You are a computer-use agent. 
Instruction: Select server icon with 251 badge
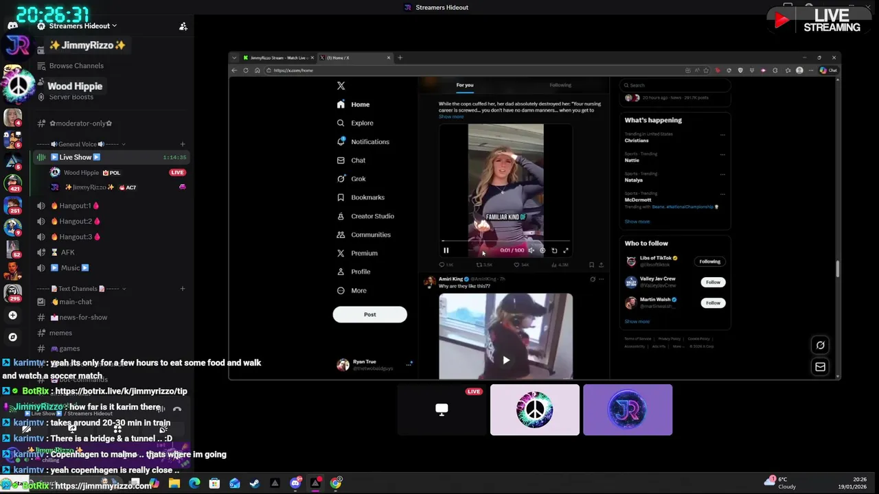12,206
